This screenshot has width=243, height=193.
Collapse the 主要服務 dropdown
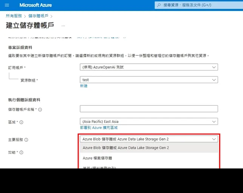(x=149, y=139)
